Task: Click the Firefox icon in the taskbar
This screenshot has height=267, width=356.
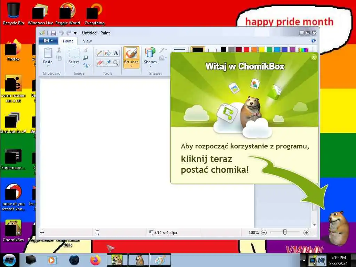Action: pos(96,260)
